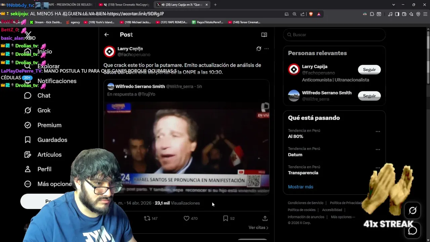Open Larry Capija's avatar in the post
The height and width of the screenshot is (242, 430).
point(109,51)
